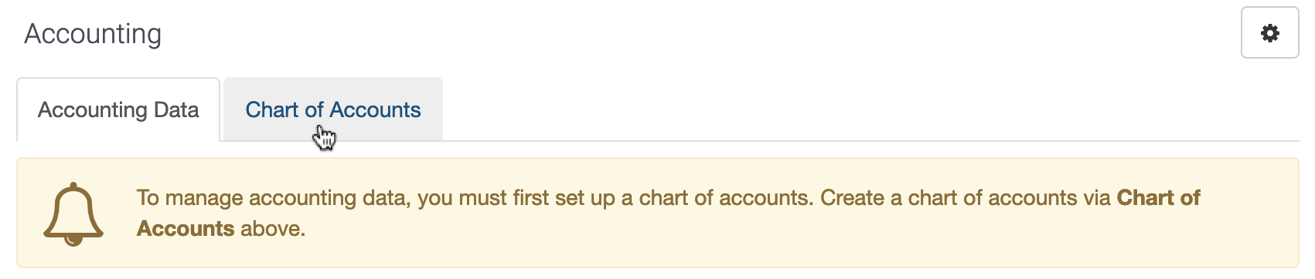
Task: Click bold "Chart of" text in alert
Action: point(1158,198)
